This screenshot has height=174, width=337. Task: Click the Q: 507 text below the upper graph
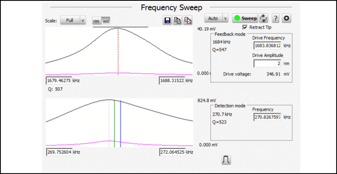pyautogui.click(x=55, y=89)
